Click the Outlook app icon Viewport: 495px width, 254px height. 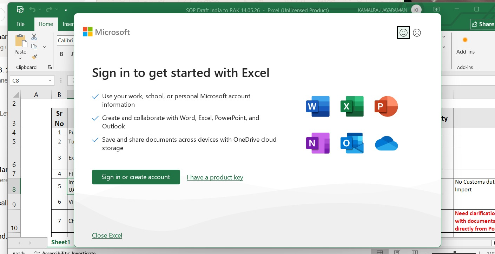pyautogui.click(x=352, y=143)
